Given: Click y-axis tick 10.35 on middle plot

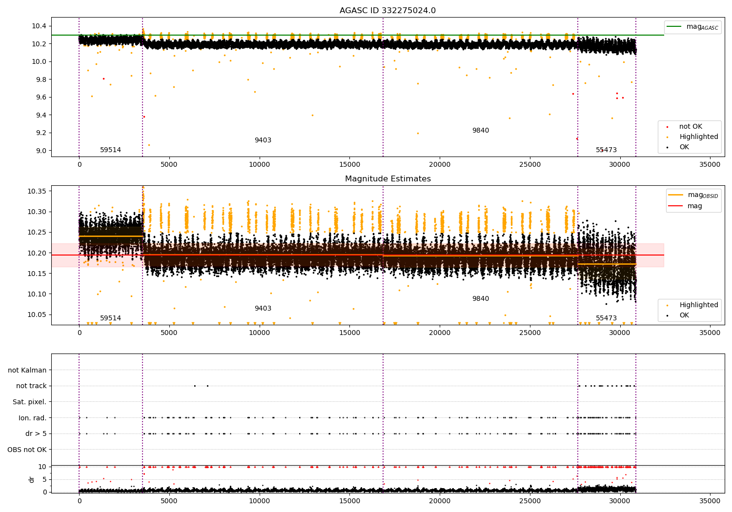Looking at the screenshot, I should tap(38, 191).
